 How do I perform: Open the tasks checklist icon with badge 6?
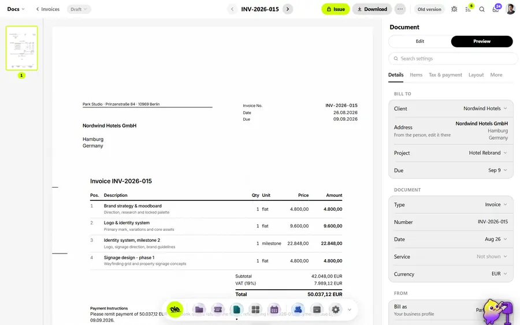[x=468, y=9]
